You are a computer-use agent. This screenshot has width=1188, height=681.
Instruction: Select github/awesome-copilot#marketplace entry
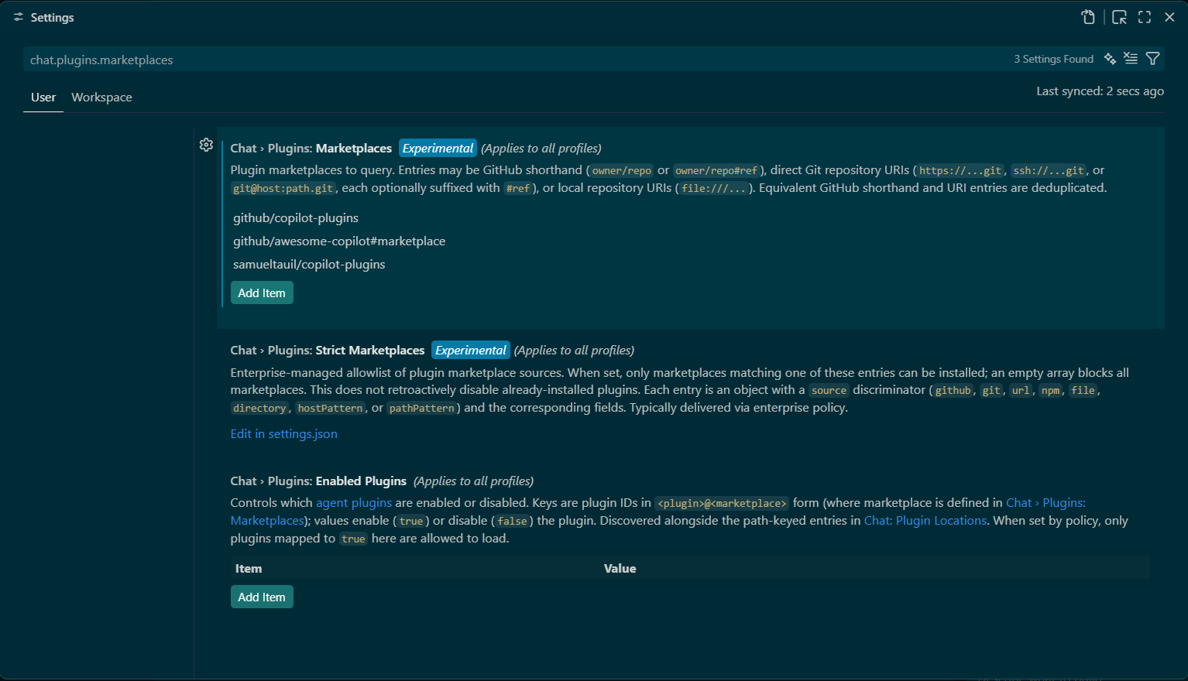pos(339,241)
